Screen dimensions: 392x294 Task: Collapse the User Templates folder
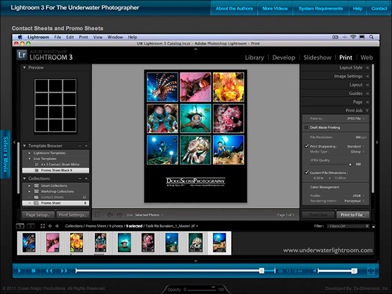pos(30,158)
